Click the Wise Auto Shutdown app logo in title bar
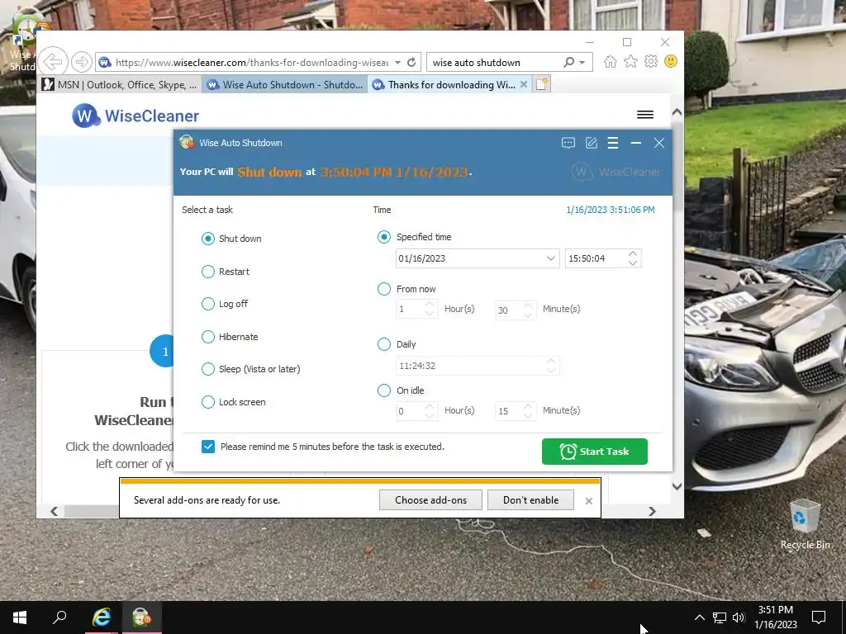This screenshot has height=634, width=846. [x=187, y=142]
